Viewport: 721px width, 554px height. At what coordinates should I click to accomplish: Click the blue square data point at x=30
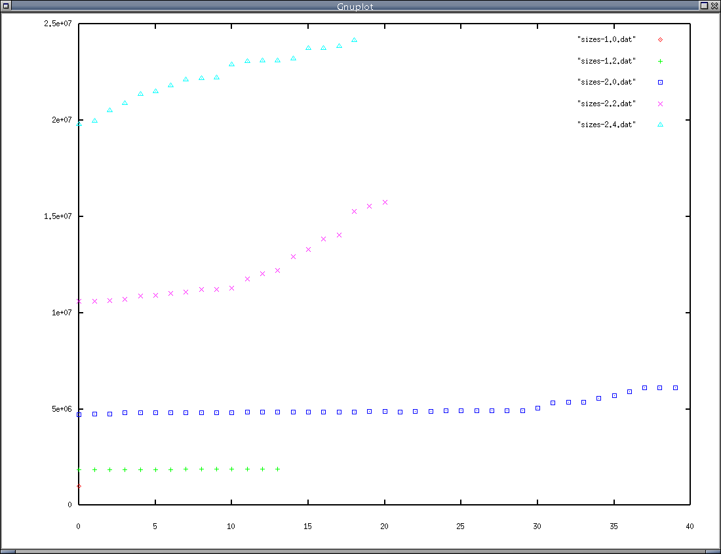pyautogui.click(x=538, y=408)
